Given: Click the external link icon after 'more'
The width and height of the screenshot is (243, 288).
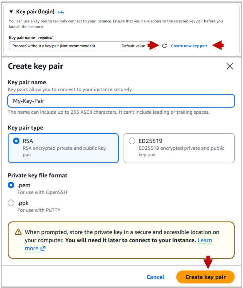Looking at the screenshot, I should [x=43, y=248].
